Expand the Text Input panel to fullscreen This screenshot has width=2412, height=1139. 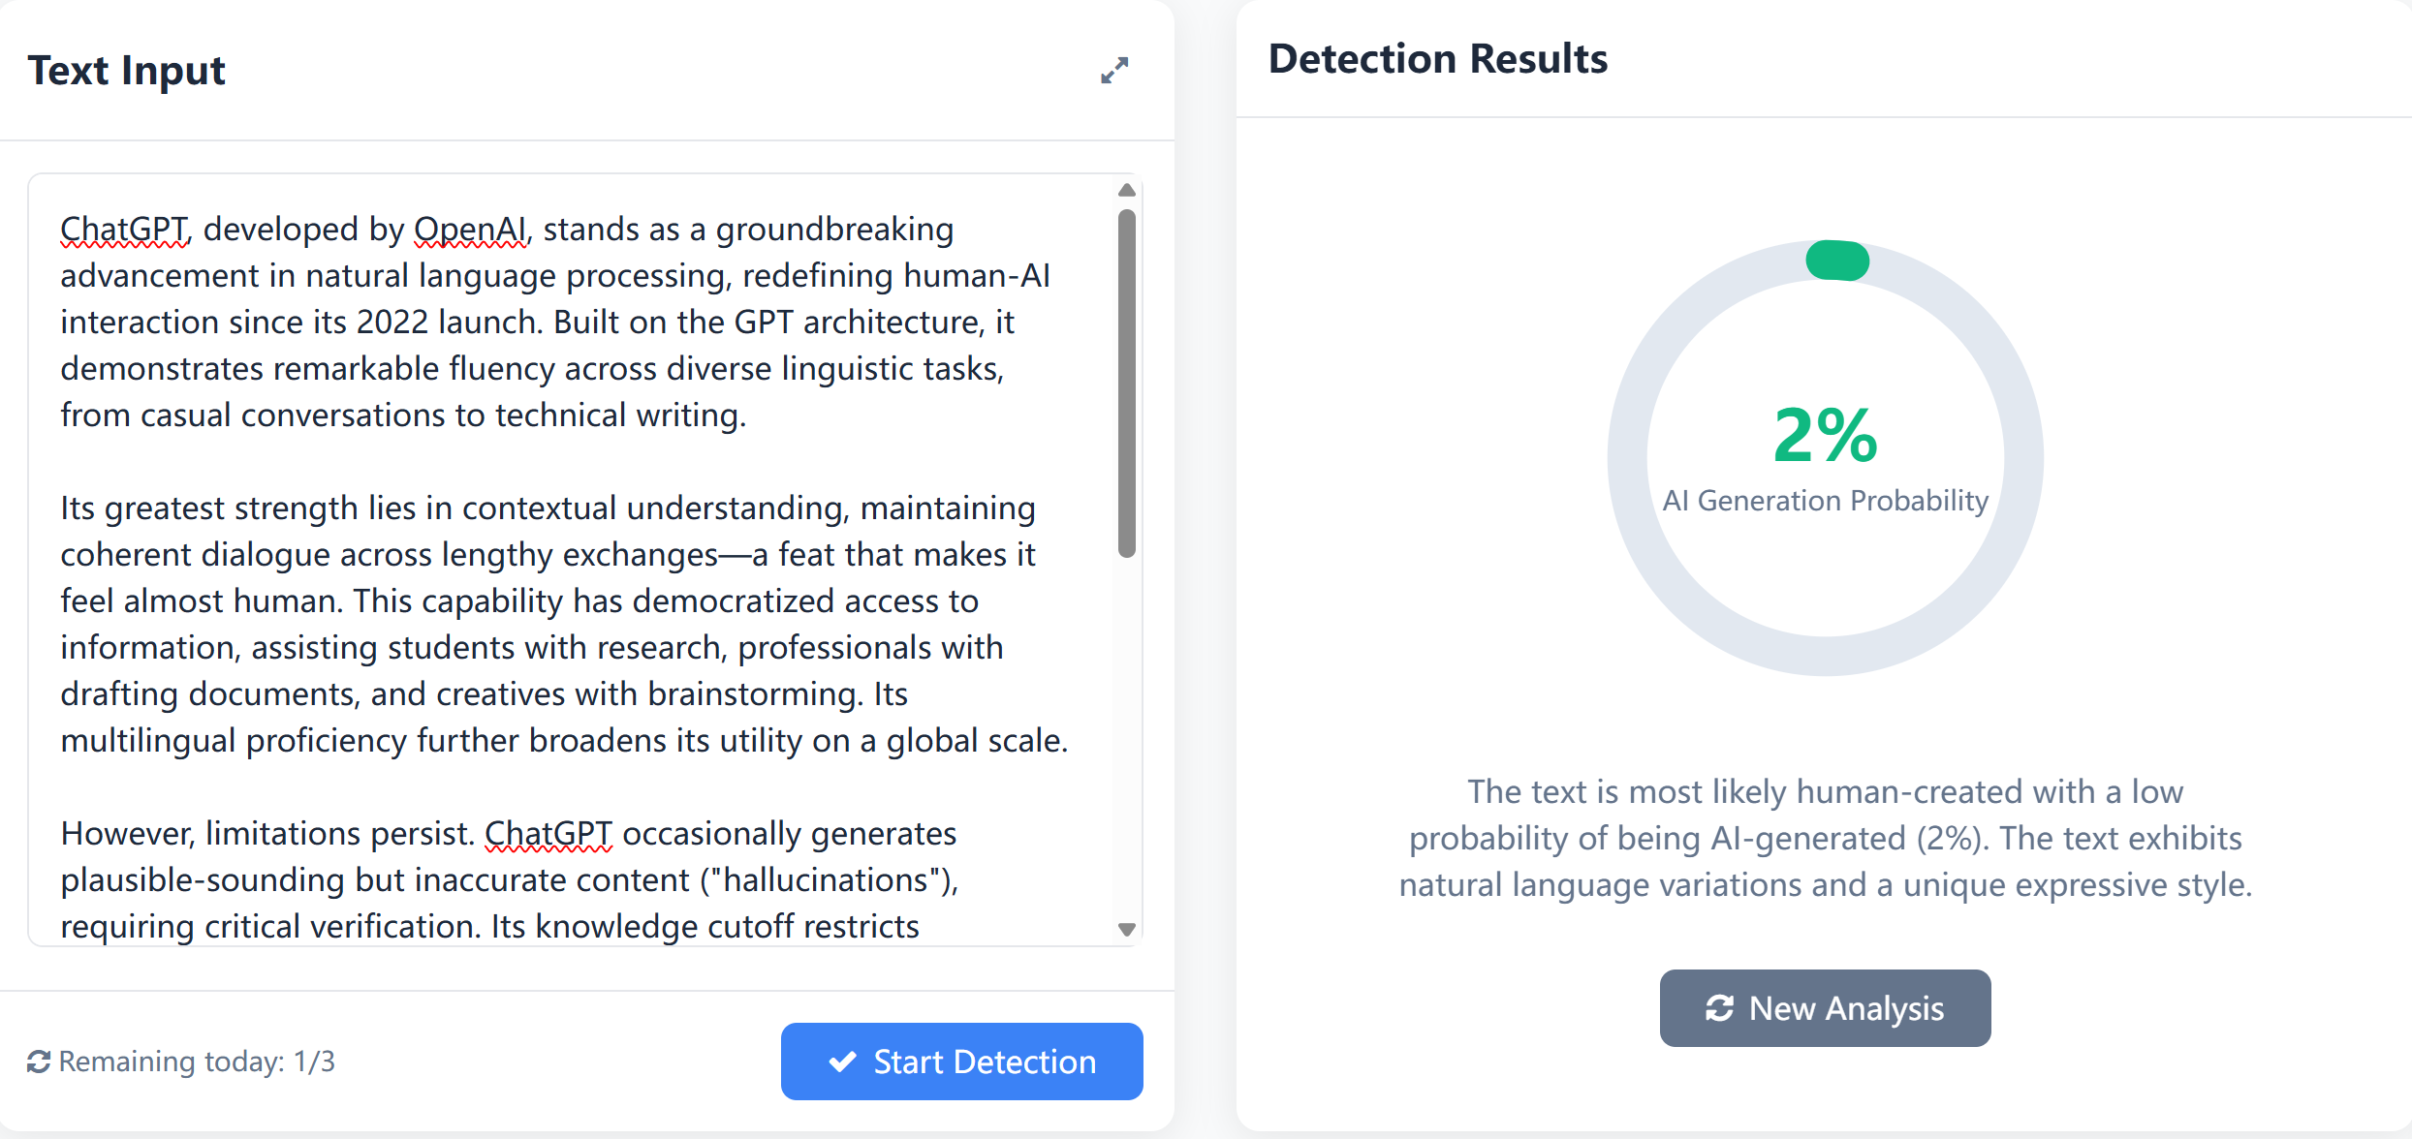pyautogui.click(x=1114, y=70)
